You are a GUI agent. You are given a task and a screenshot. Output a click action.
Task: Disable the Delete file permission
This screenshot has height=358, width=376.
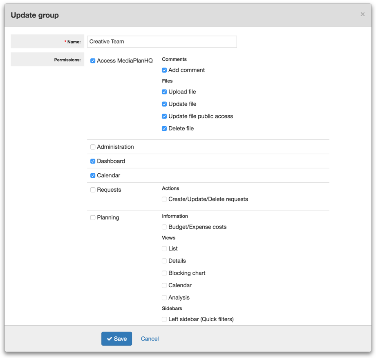pos(164,129)
